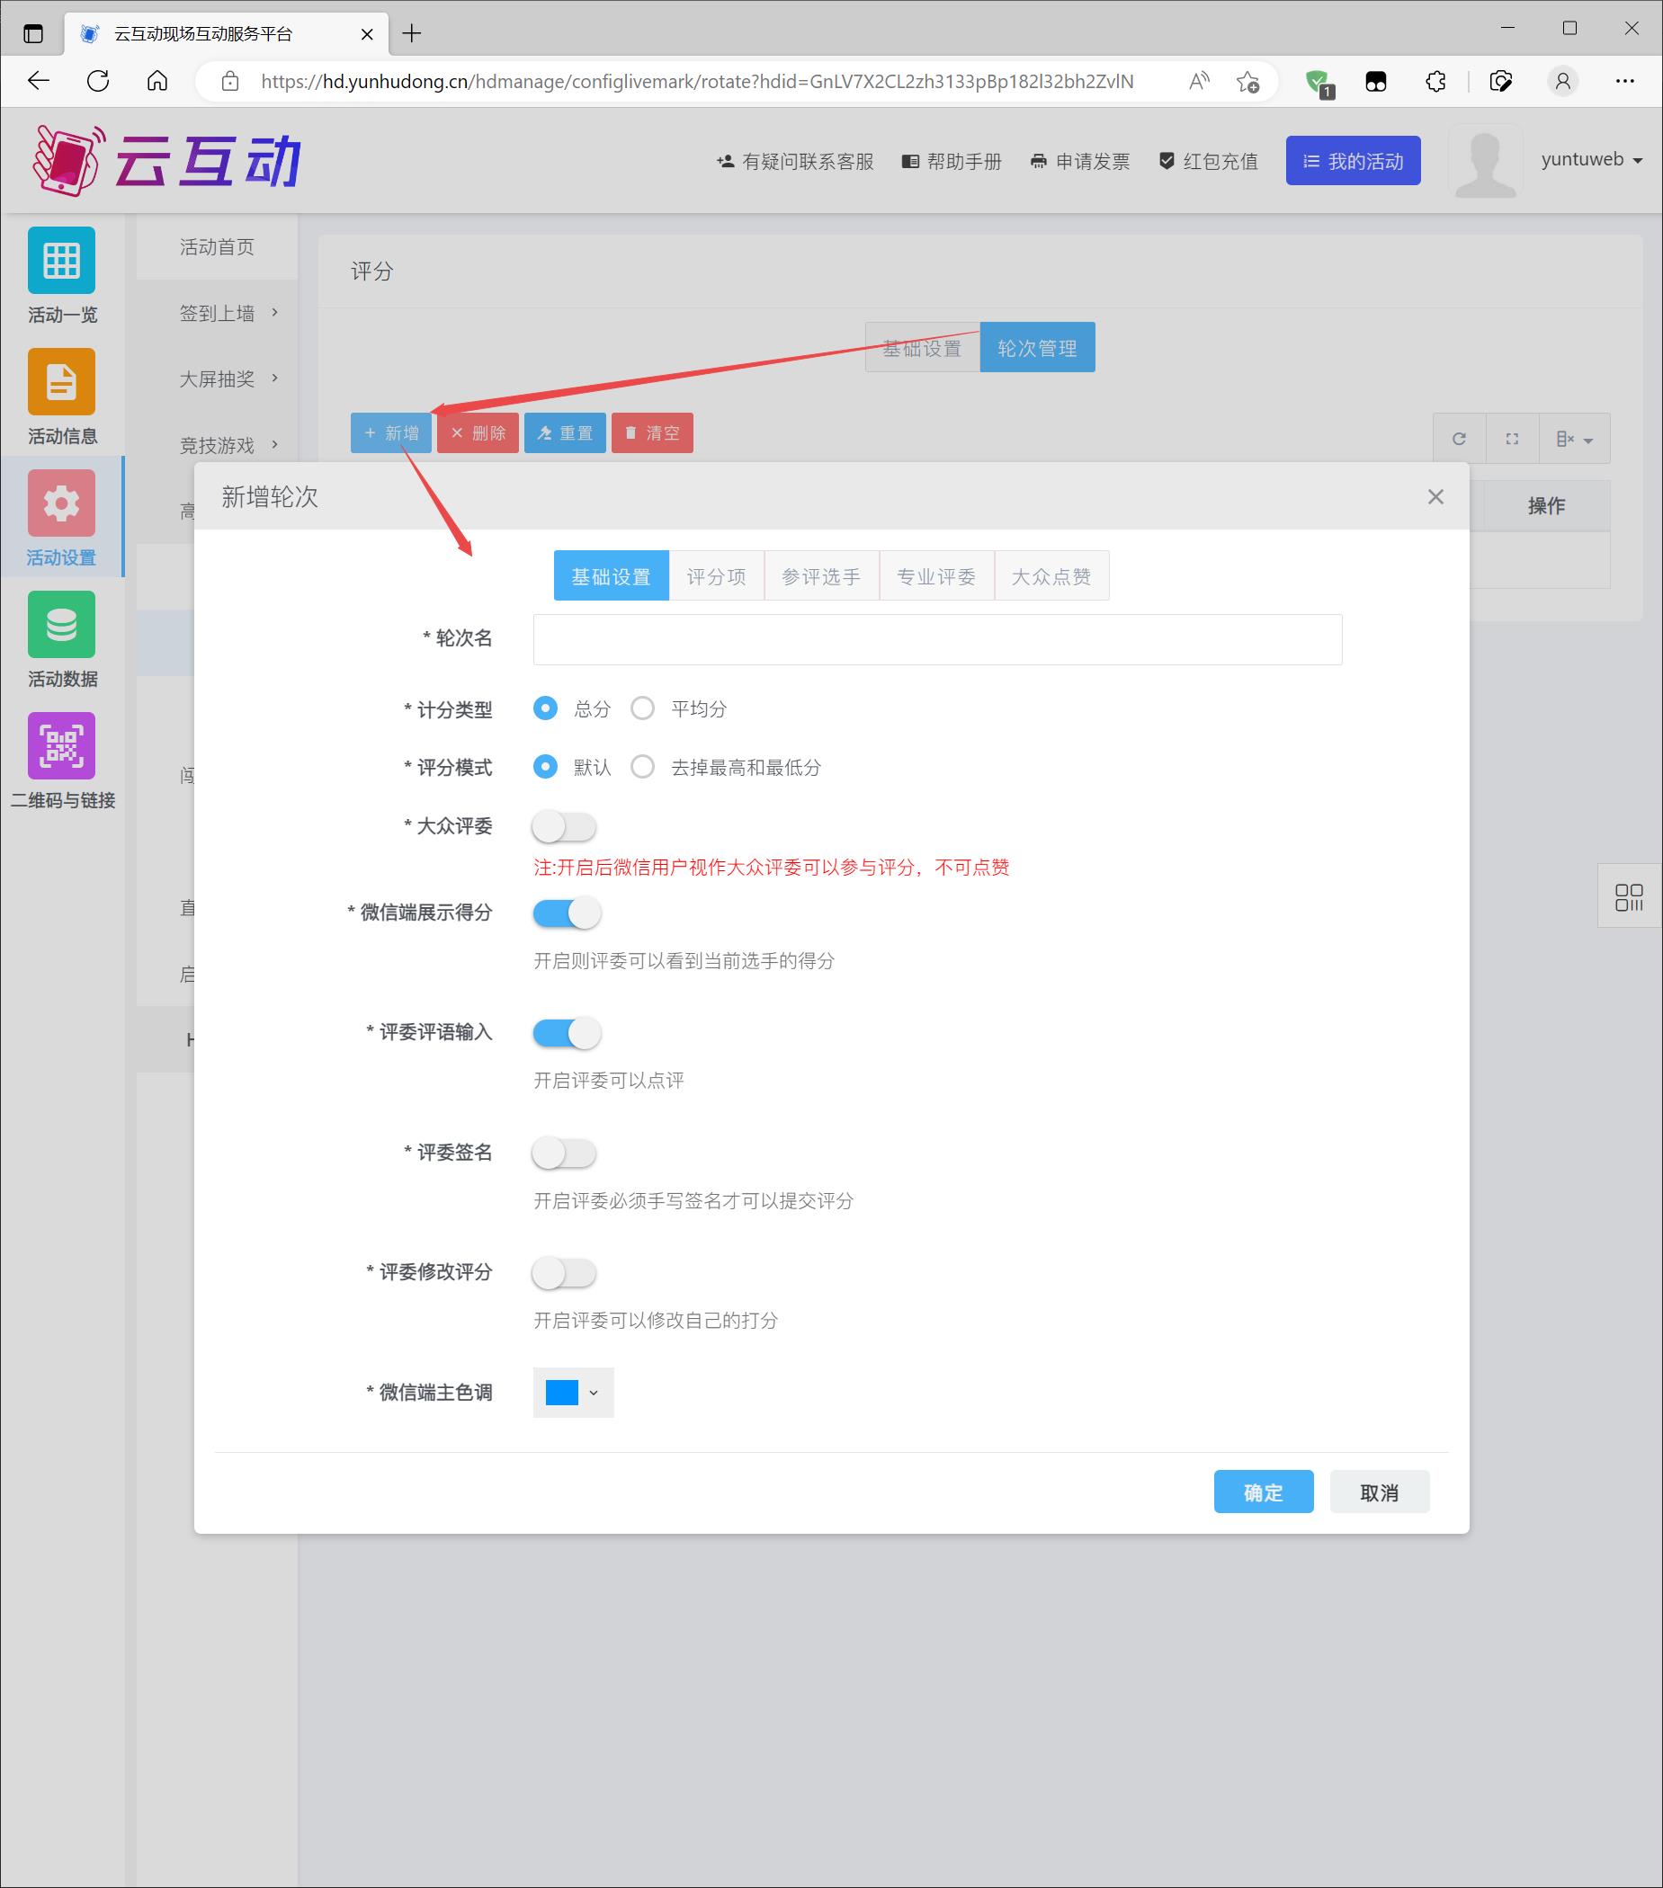Open the 活动一览 grid icon
The width and height of the screenshot is (1663, 1888).
61,261
